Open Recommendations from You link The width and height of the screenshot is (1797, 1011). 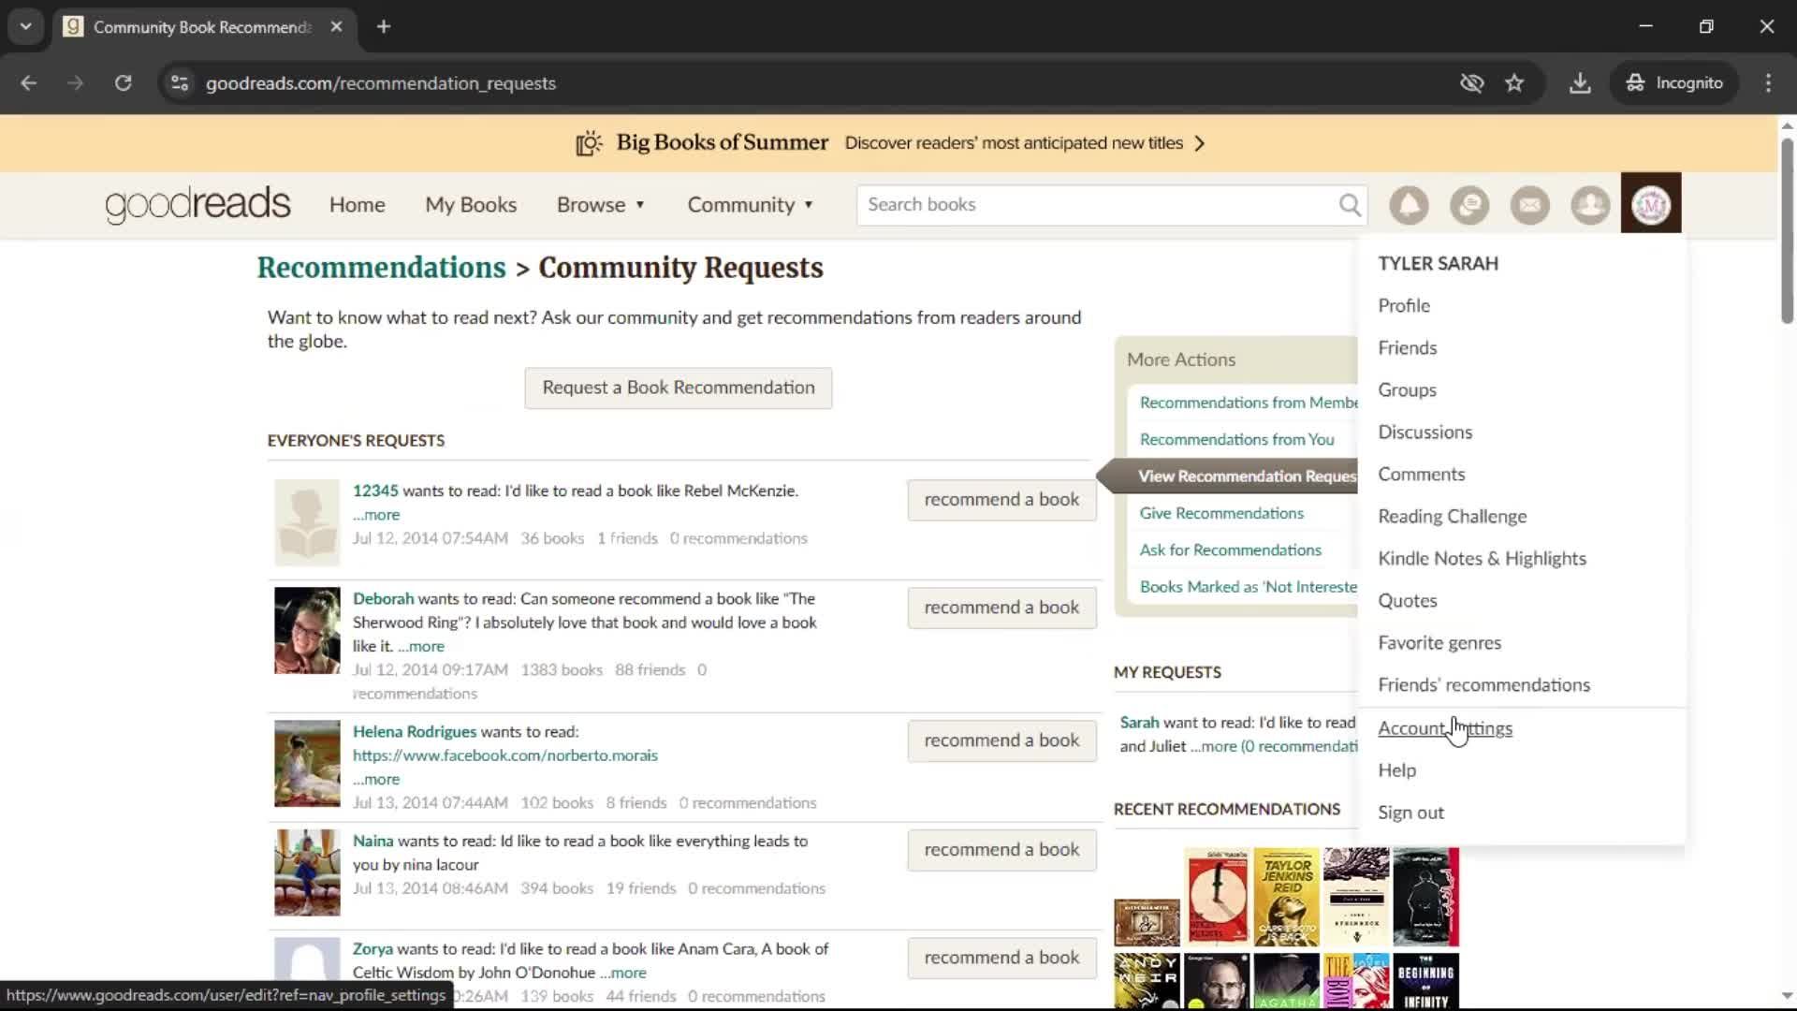pyautogui.click(x=1236, y=439)
